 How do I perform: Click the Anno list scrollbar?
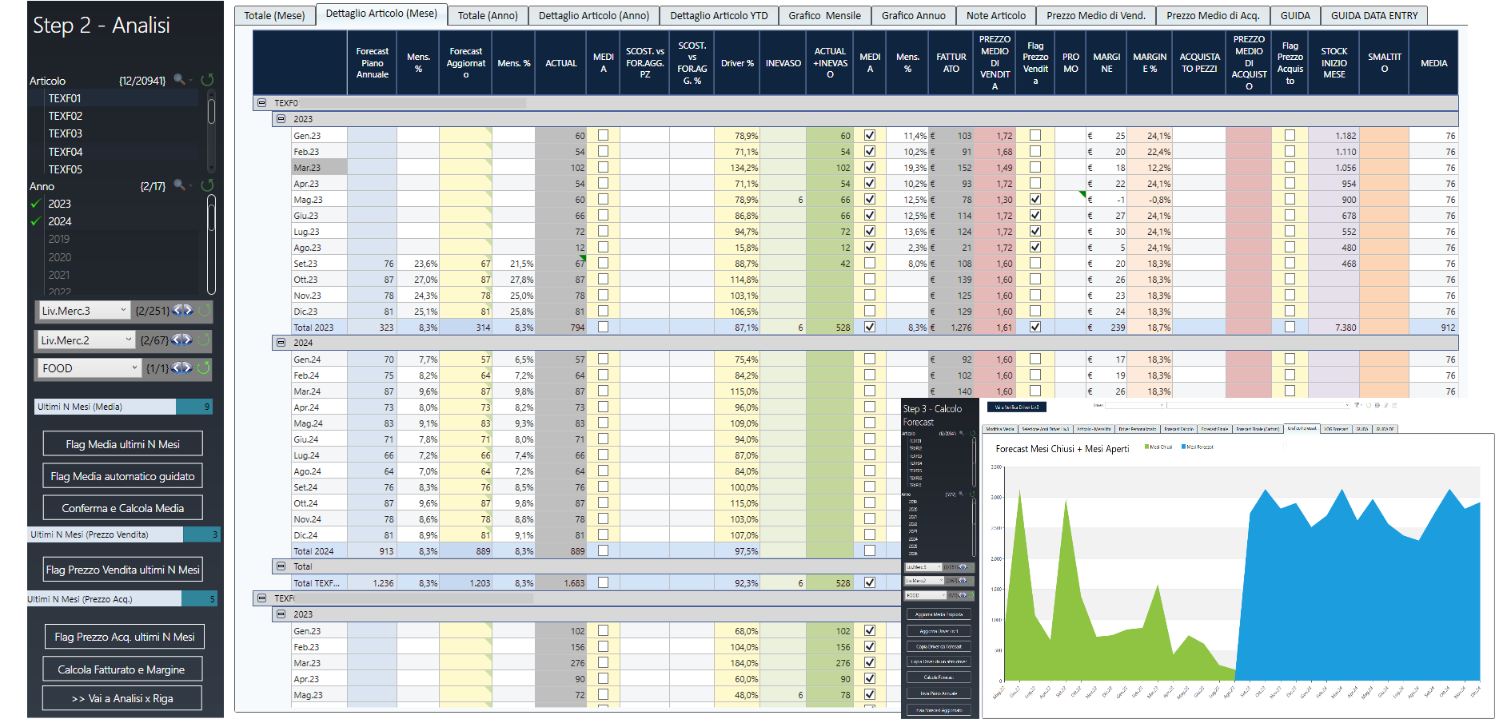211,244
